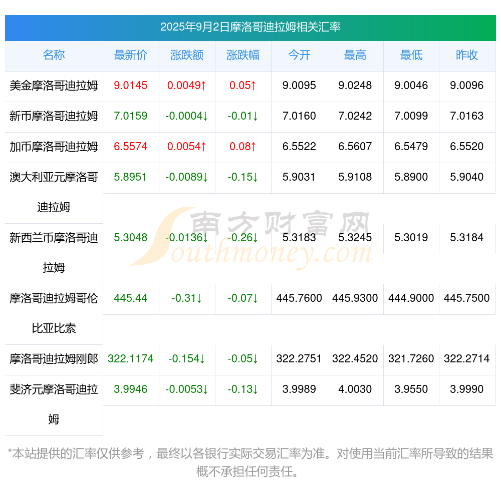This screenshot has height=487, width=501.
Task: Click latest price 5.3048
Action: tap(131, 237)
